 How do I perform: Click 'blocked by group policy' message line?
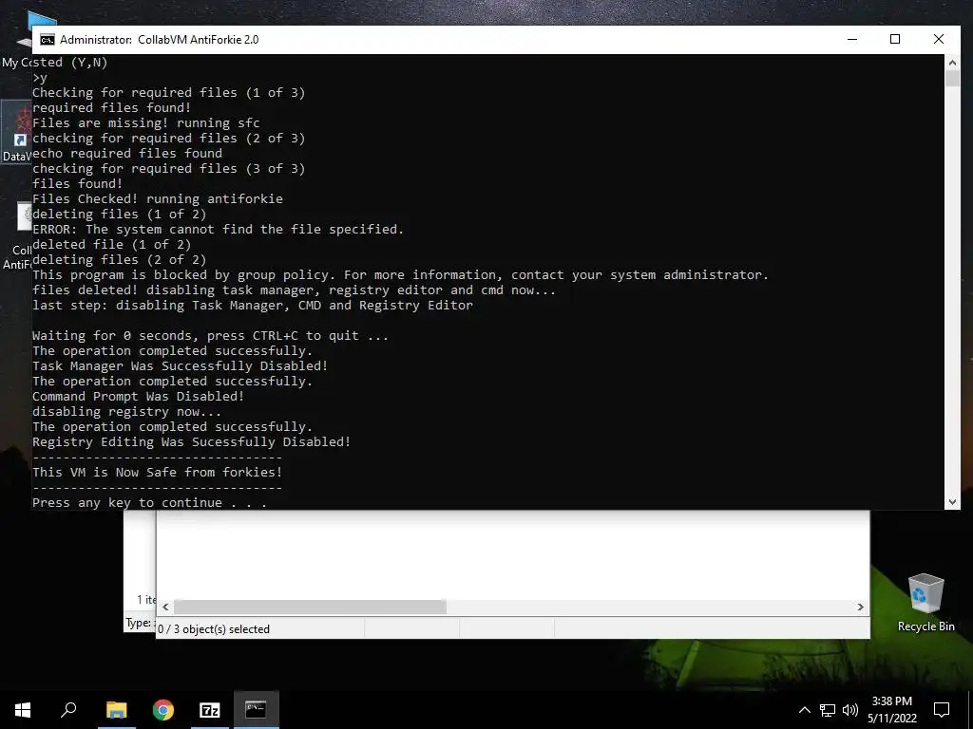pos(400,275)
